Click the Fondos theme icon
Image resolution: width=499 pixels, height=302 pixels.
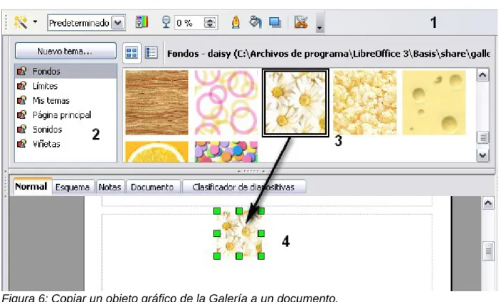pos(21,72)
